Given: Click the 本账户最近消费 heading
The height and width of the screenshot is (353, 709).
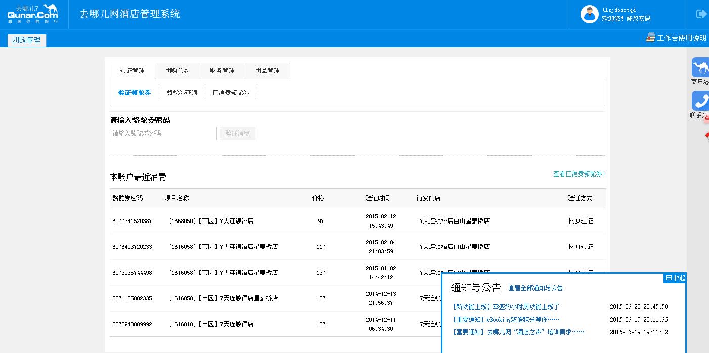Looking at the screenshot, I should click(x=138, y=177).
